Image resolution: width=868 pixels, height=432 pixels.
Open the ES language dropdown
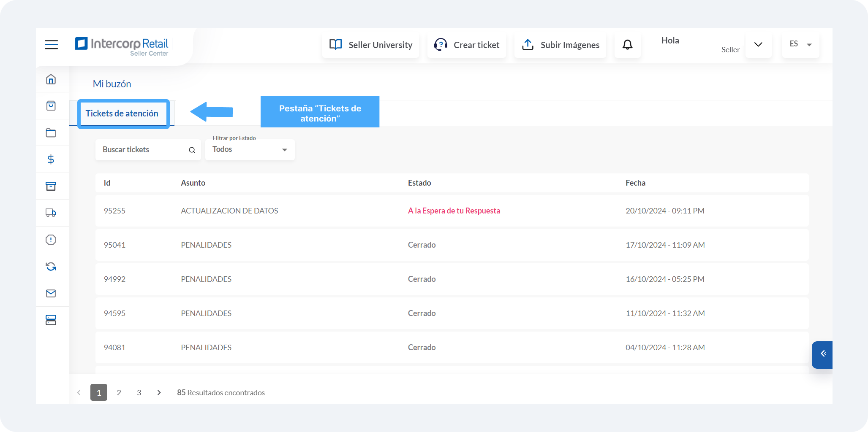(800, 44)
